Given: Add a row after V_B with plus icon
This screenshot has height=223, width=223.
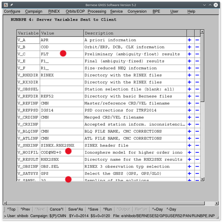Looking at the screenshot, I should (190, 47).
